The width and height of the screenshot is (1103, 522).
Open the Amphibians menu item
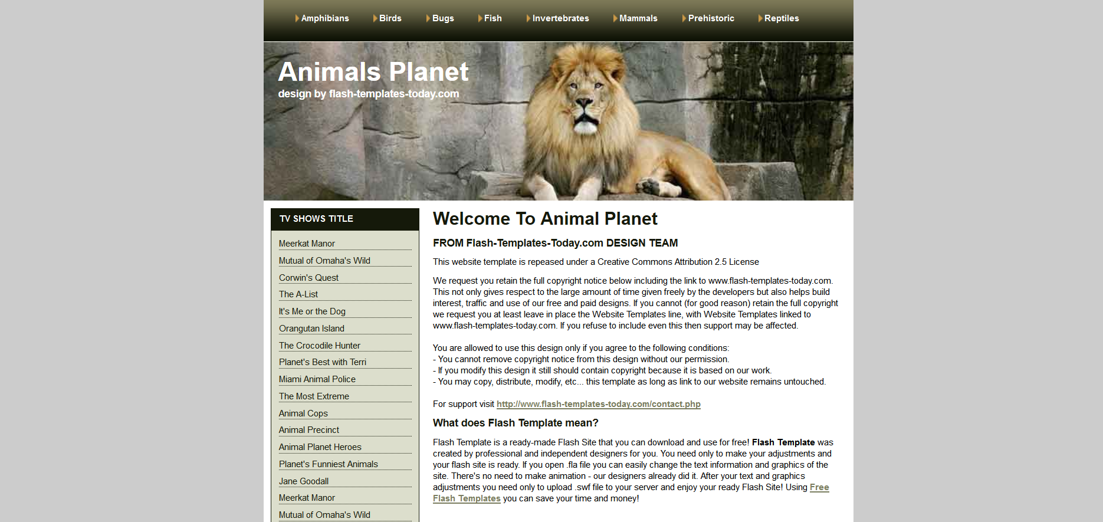click(x=324, y=18)
